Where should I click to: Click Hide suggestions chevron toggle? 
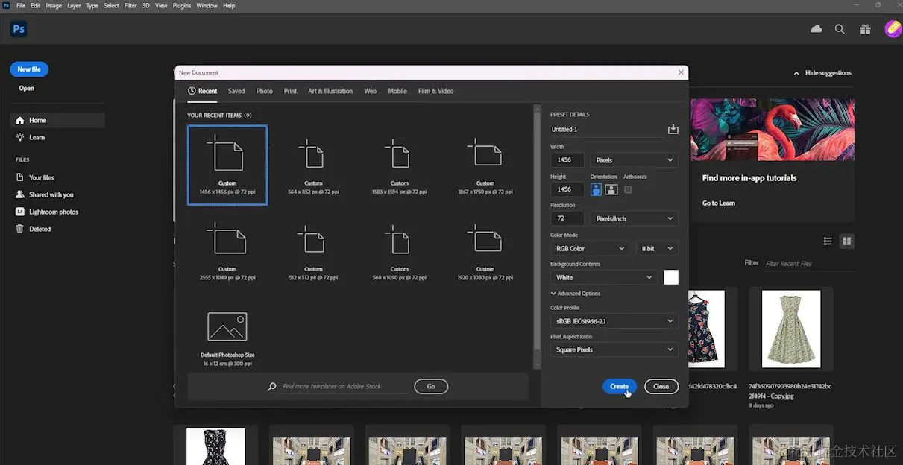point(796,73)
